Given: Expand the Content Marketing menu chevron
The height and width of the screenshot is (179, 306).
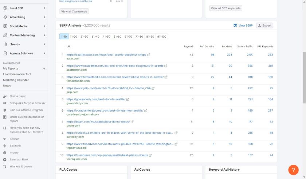Looking at the screenshot, I should 44,35.
